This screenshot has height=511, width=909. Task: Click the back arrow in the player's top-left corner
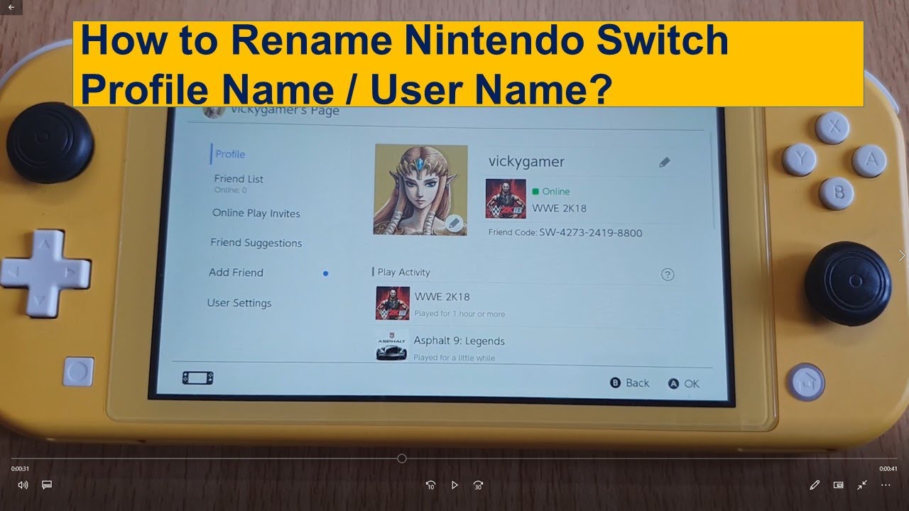[x=11, y=7]
